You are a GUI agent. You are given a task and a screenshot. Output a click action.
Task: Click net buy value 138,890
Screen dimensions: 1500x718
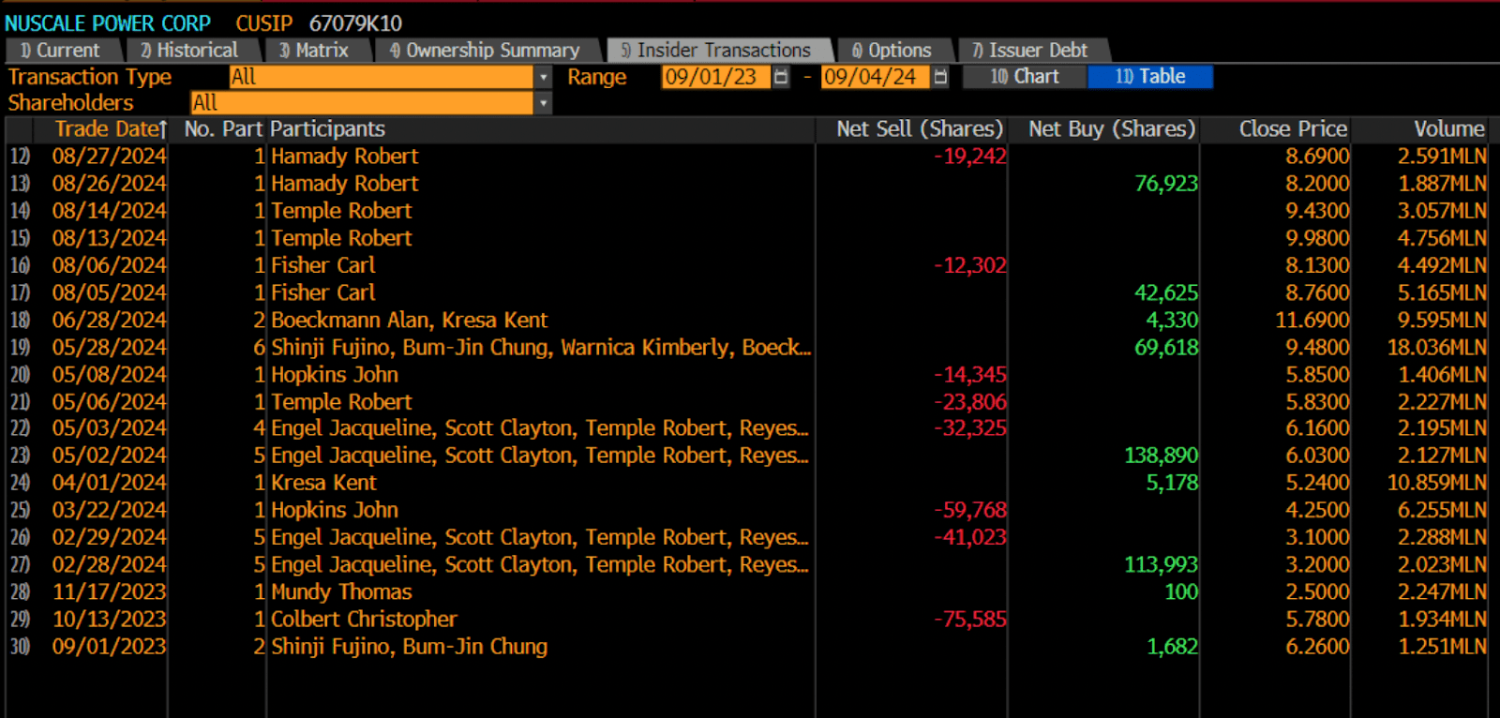pyautogui.click(x=1161, y=456)
